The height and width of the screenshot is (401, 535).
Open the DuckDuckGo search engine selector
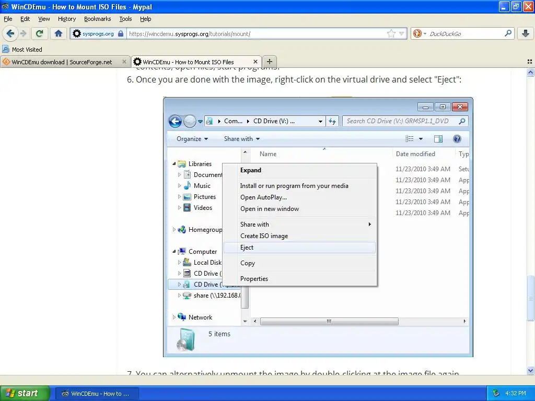(420, 33)
